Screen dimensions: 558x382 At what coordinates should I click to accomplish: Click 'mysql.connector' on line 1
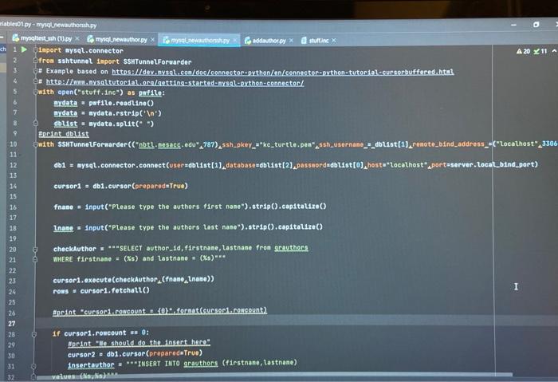[94, 50]
